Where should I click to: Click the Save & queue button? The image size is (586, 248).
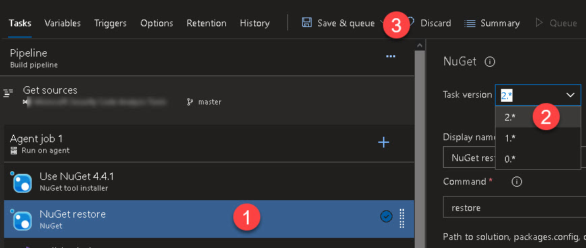pos(339,23)
